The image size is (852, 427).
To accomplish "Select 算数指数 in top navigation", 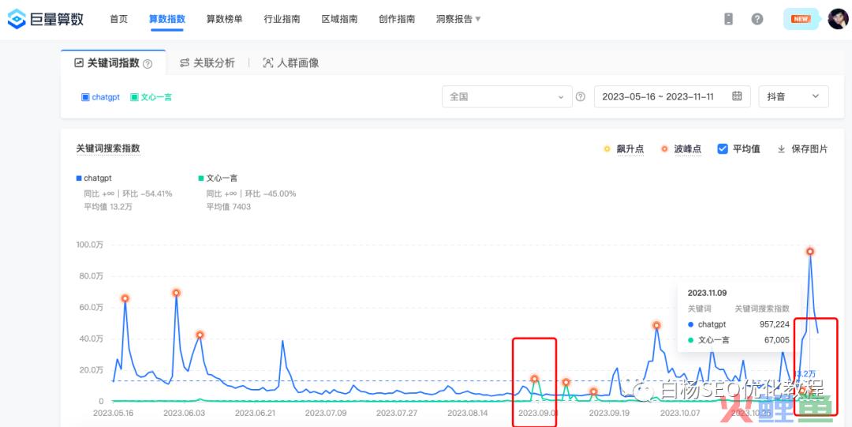I will [x=166, y=19].
